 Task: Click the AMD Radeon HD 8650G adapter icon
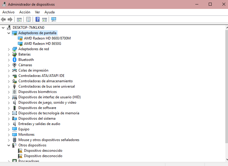(20, 44)
